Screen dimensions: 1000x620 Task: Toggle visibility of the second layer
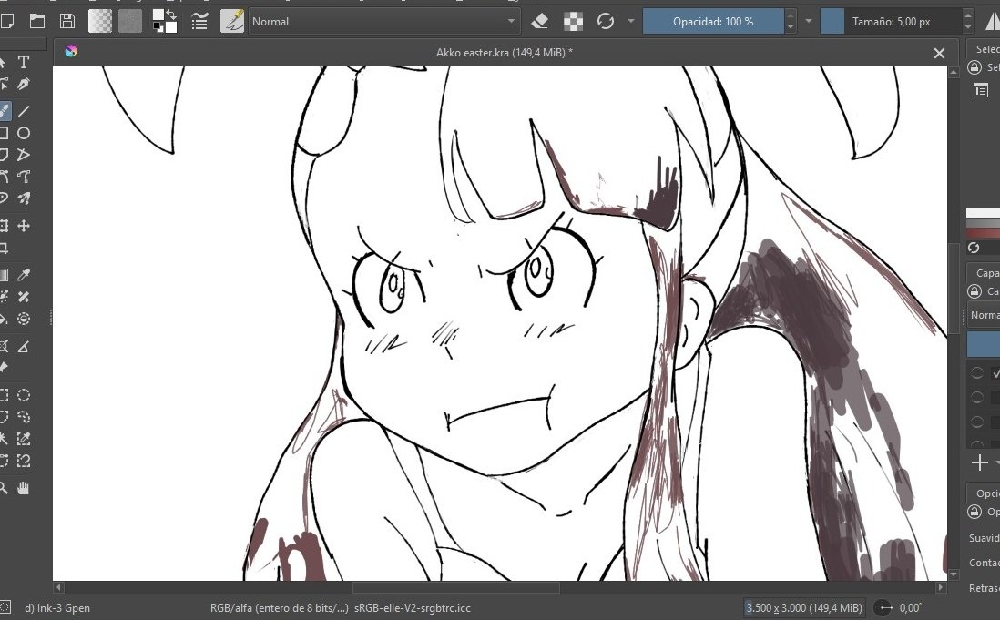976,397
